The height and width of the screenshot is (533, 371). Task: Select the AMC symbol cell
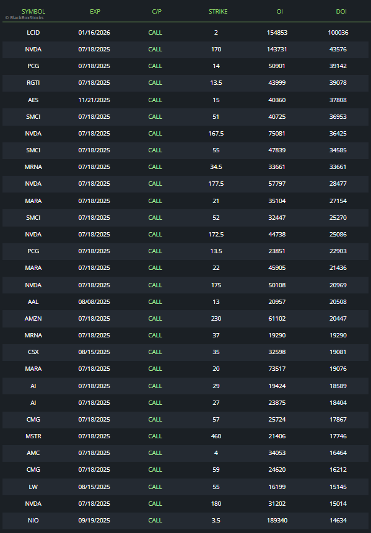(33, 453)
